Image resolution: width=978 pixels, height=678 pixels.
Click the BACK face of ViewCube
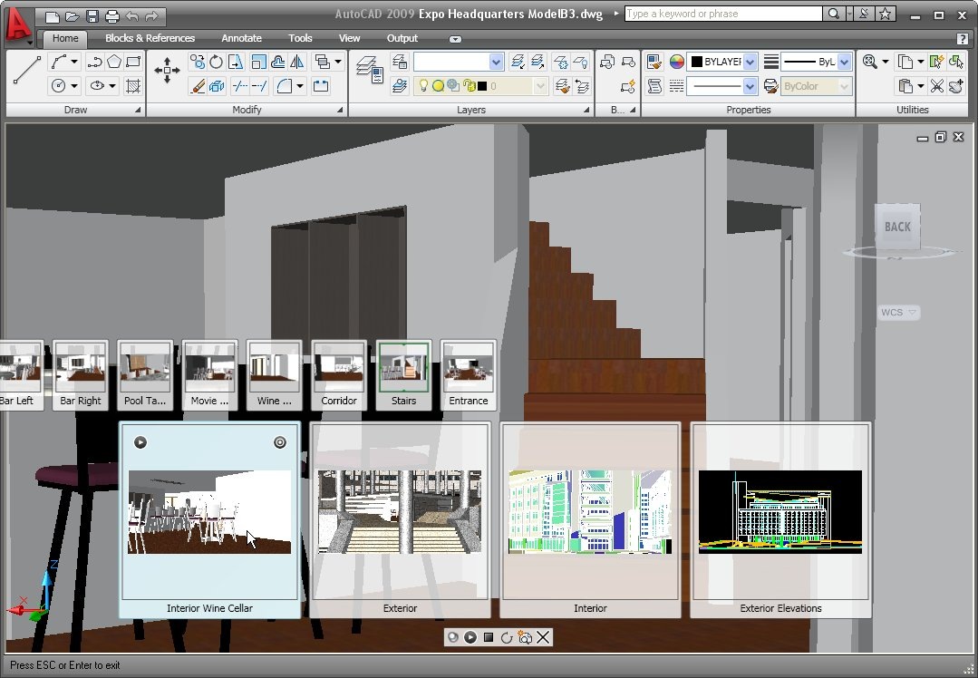pyautogui.click(x=897, y=227)
